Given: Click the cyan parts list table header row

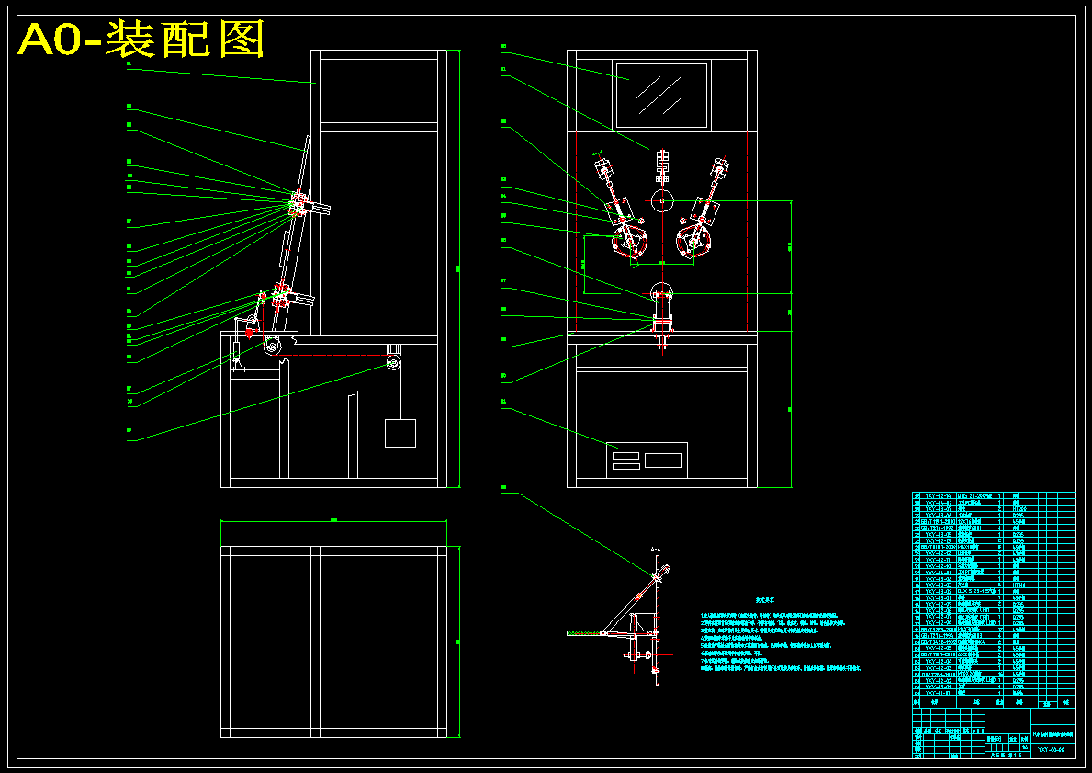Looking at the screenshot, I should click(x=993, y=704).
